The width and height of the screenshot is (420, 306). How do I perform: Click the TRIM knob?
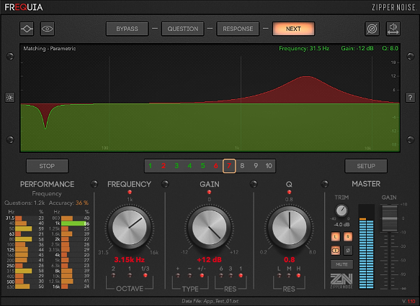(341, 210)
